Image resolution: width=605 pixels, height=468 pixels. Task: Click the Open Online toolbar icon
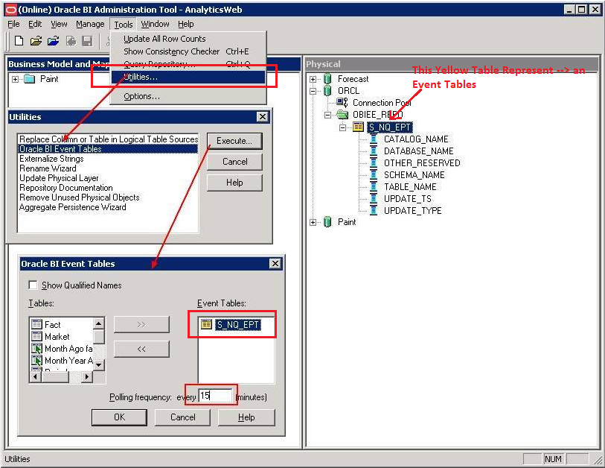(54, 40)
